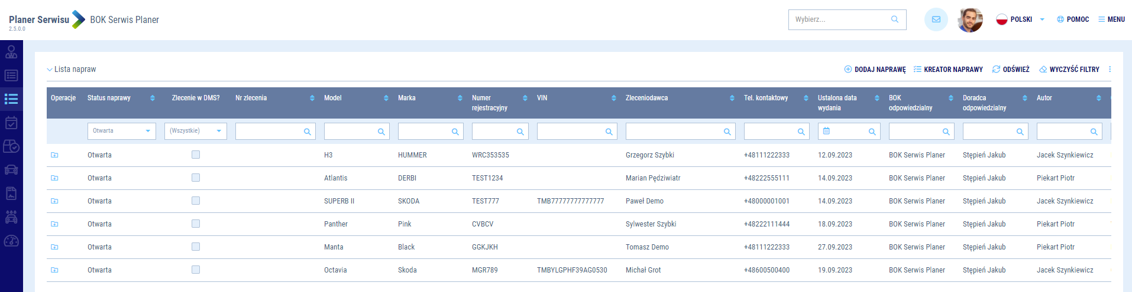Open the folder icon for Skoda Octavia row

tap(54, 270)
